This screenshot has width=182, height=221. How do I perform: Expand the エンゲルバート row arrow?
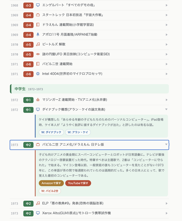[166, 5]
